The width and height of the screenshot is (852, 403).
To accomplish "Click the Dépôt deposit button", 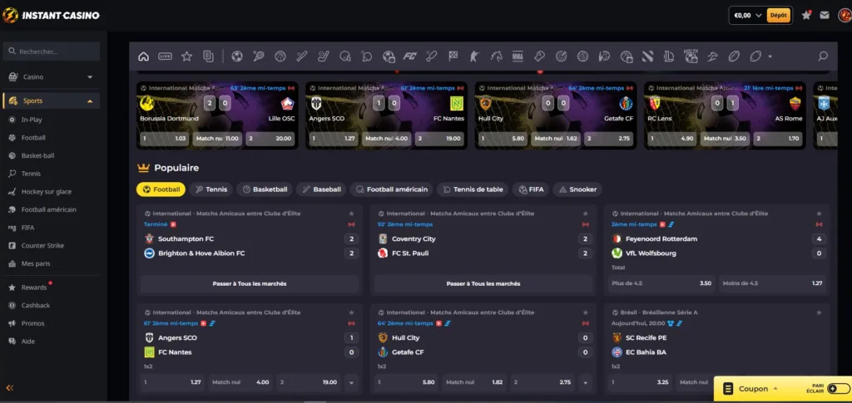I will tap(778, 15).
